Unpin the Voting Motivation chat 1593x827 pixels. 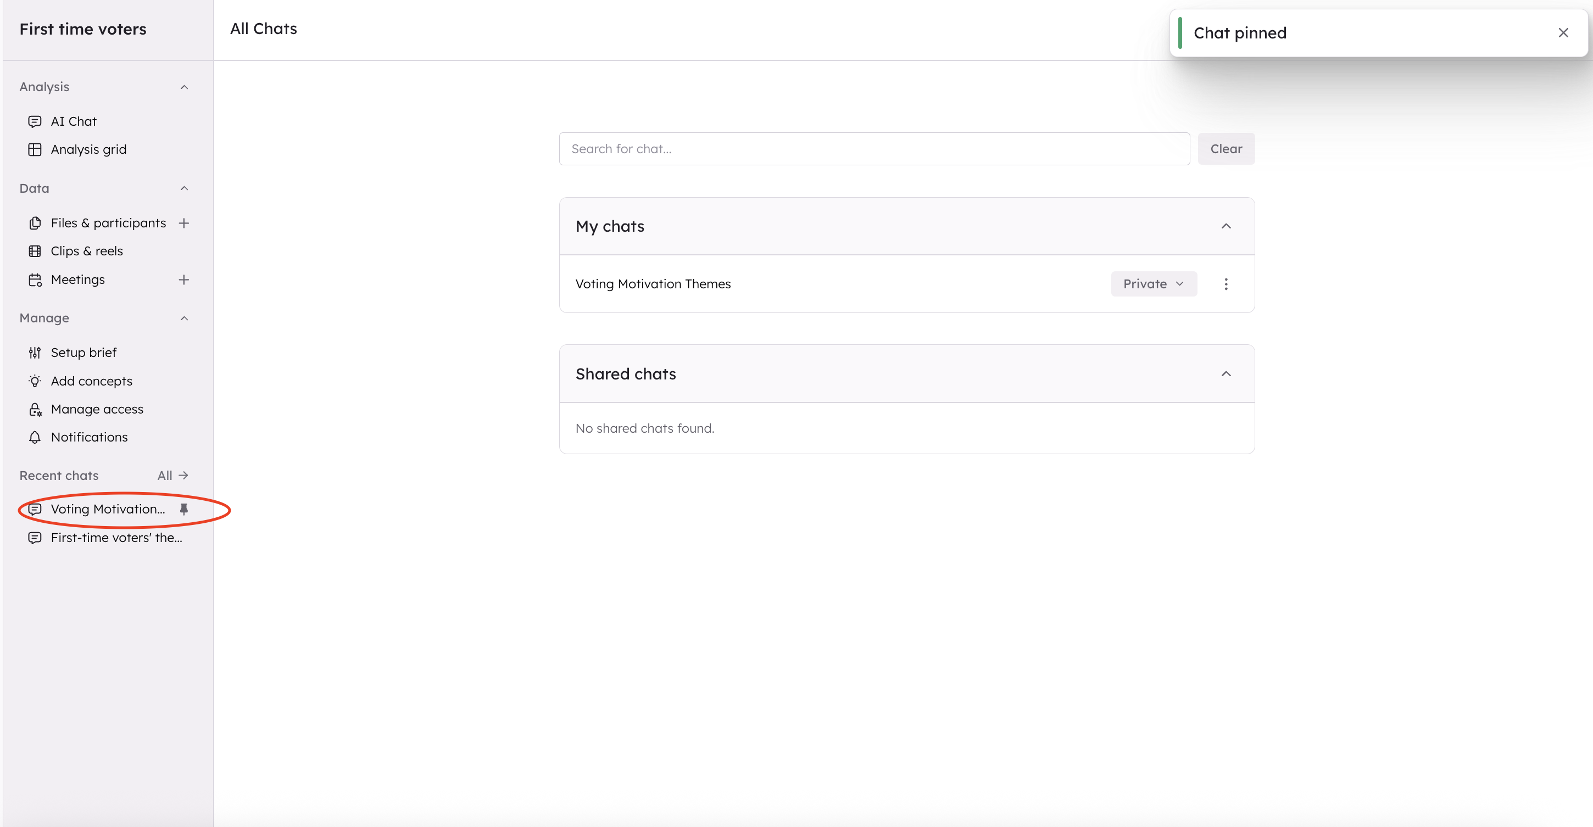click(x=183, y=509)
